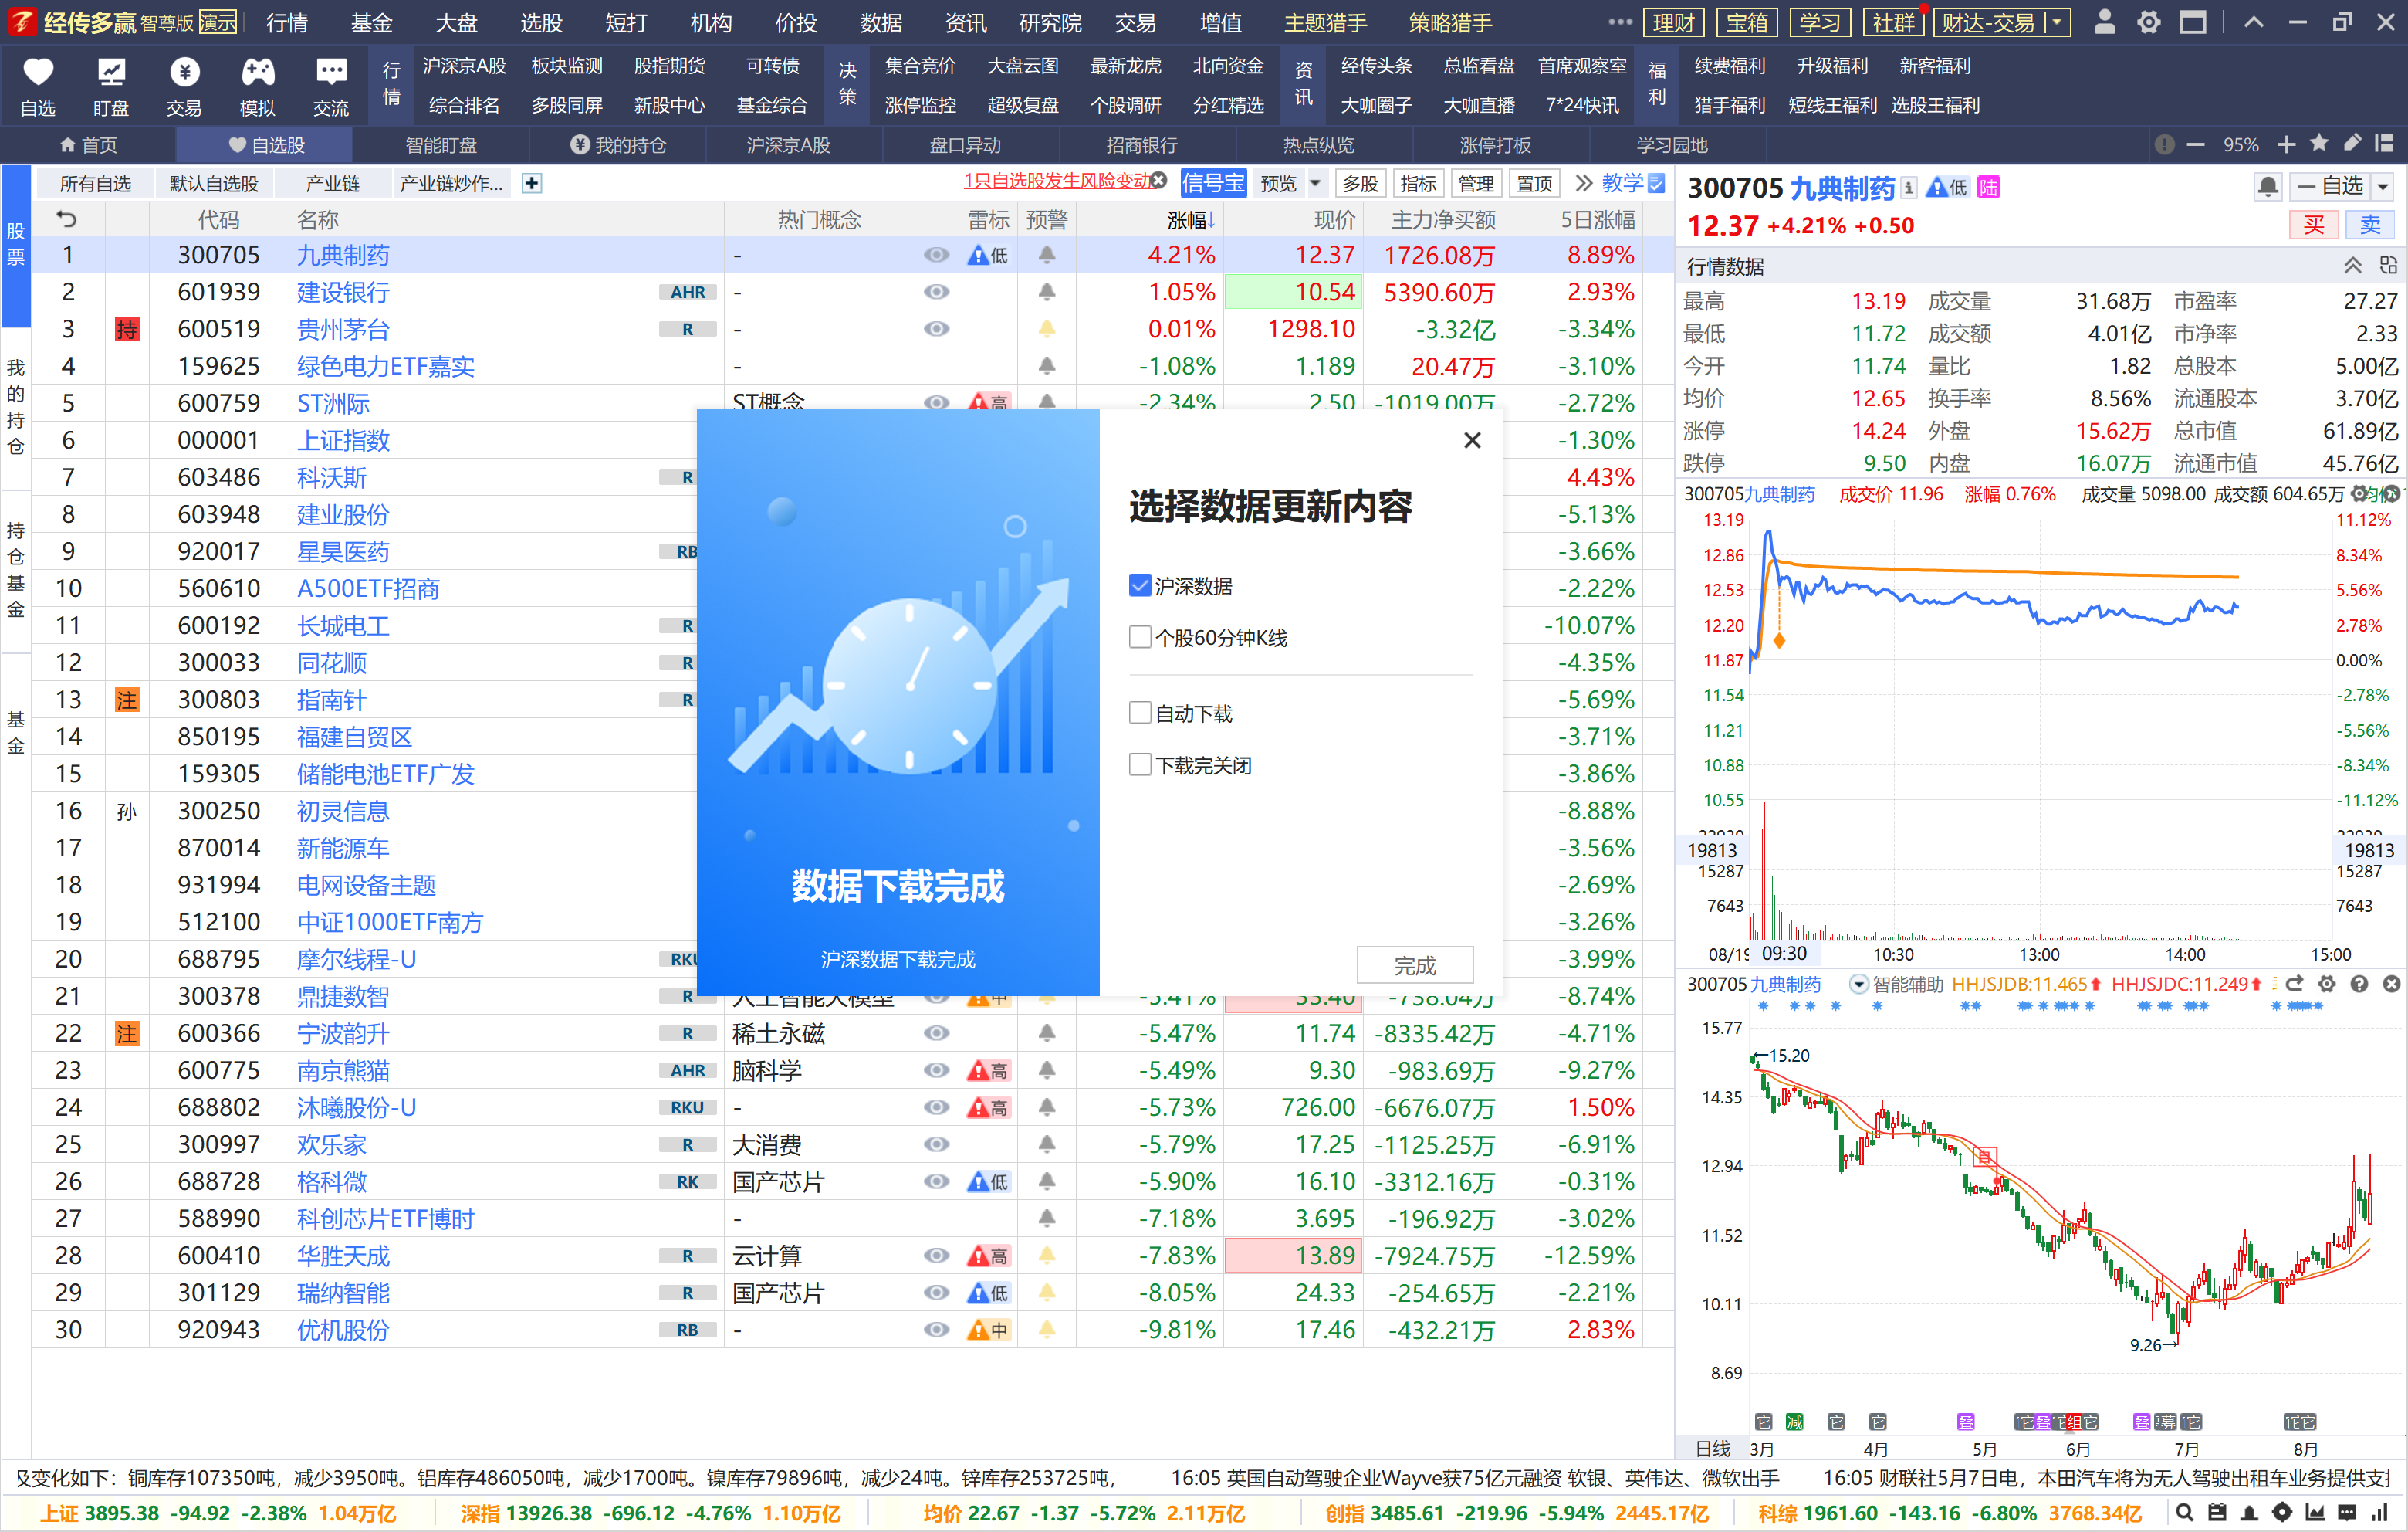Open the 行情 menu

[287, 22]
